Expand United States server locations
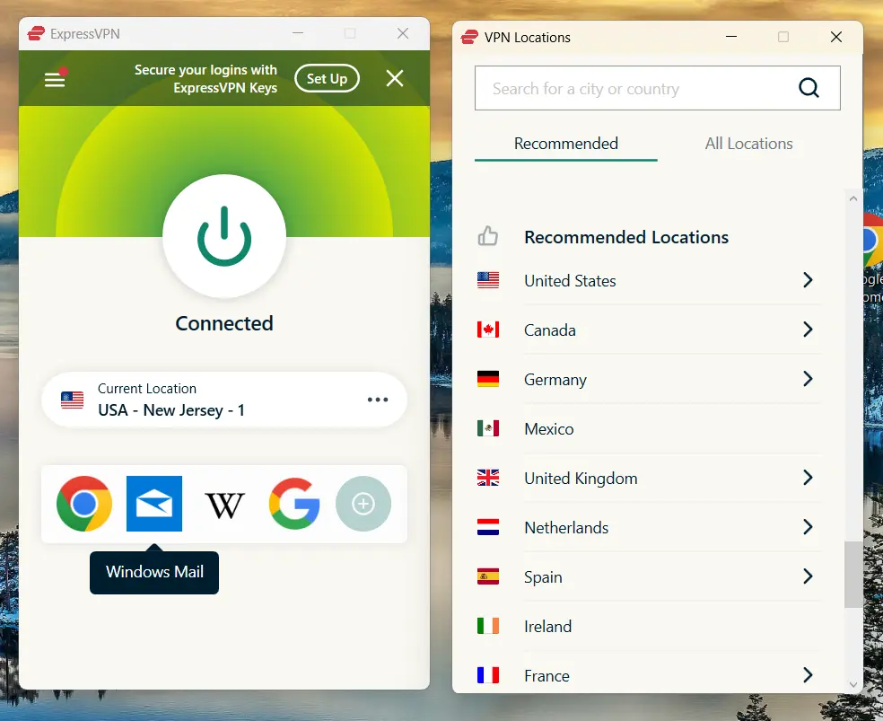Image resolution: width=883 pixels, height=721 pixels. 808,280
